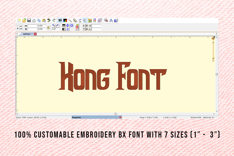This screenshot has height=156, width=234.
Task: Open the color bars thread icon
Action: coord(65,20)
